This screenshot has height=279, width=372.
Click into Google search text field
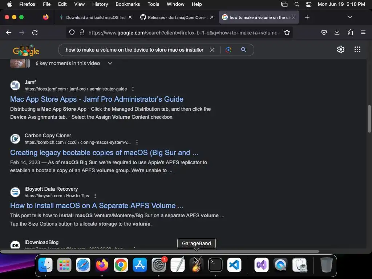(134, 50)
